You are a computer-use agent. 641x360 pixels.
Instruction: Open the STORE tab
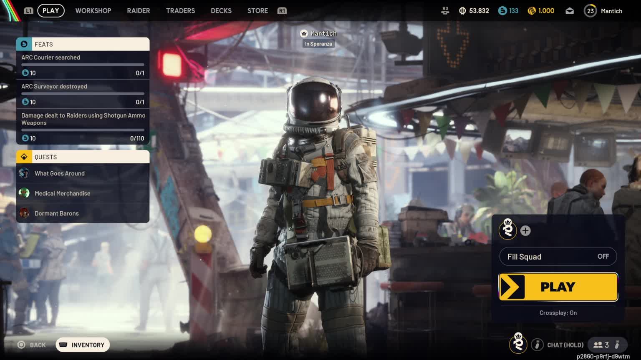click(257, 11)
